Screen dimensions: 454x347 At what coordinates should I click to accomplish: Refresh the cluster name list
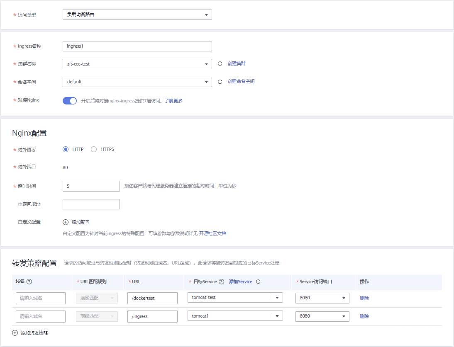220,64
